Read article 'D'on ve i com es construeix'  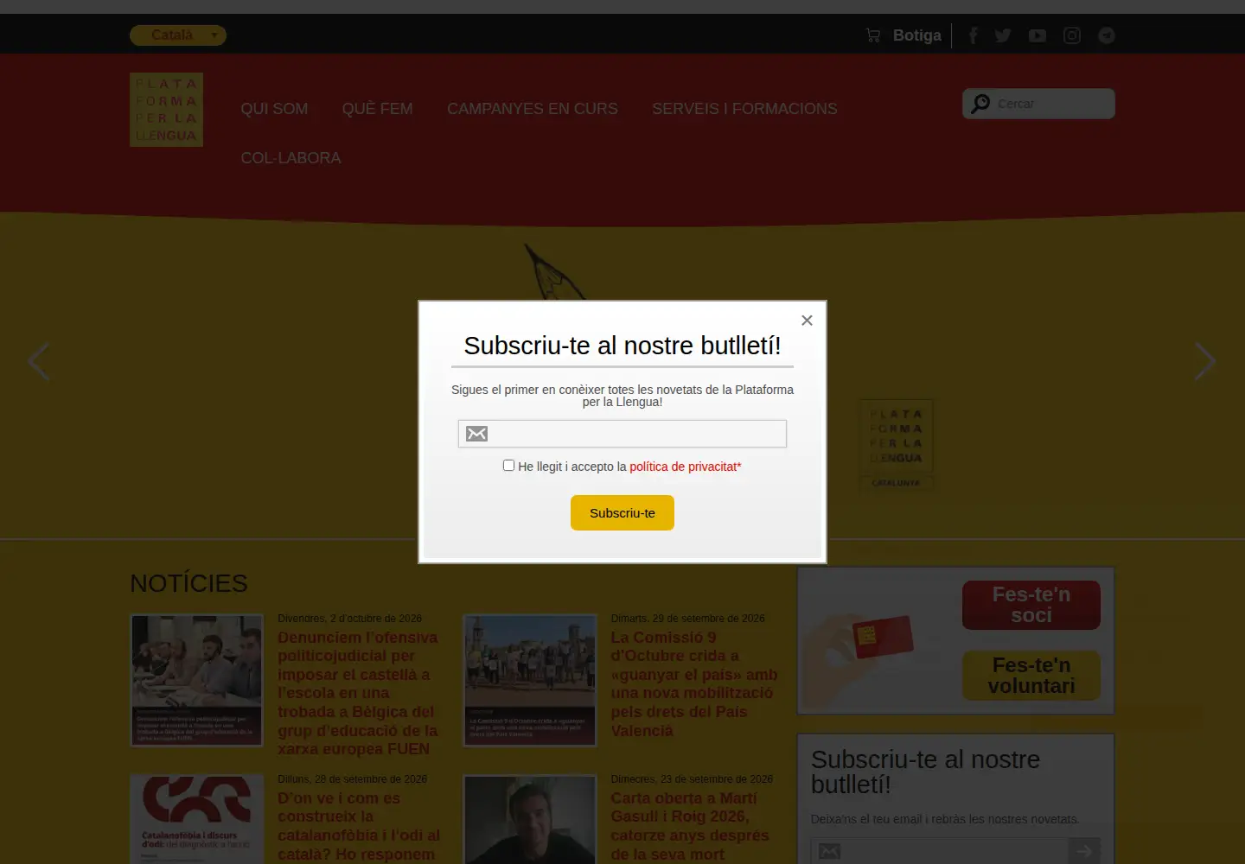(359, 826)
